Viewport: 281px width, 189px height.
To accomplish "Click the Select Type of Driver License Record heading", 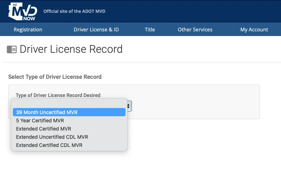I will (55, 77).
